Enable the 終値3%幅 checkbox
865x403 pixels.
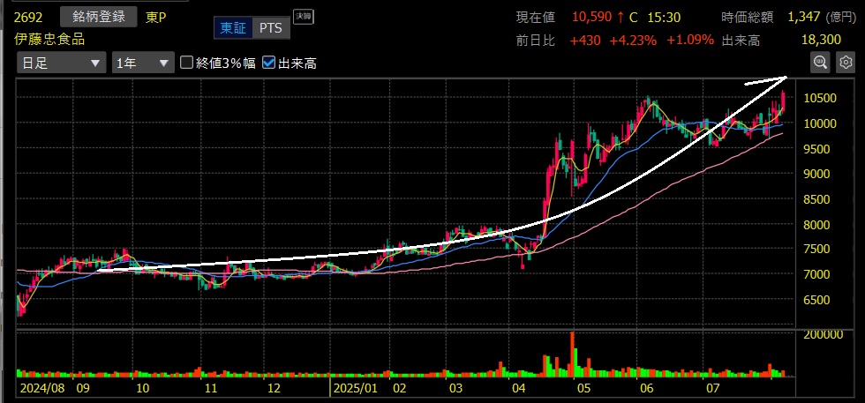[x=187, y=63]
